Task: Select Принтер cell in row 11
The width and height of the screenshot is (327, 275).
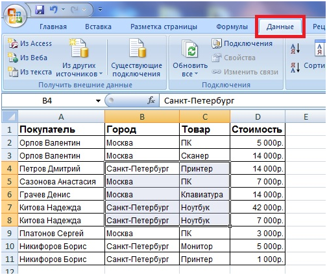Action: [x=205, y=259]
